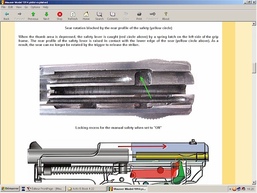Click the taskbar clock showing 16:20
The image size is (257, 193).
click(x=251, y=189)
